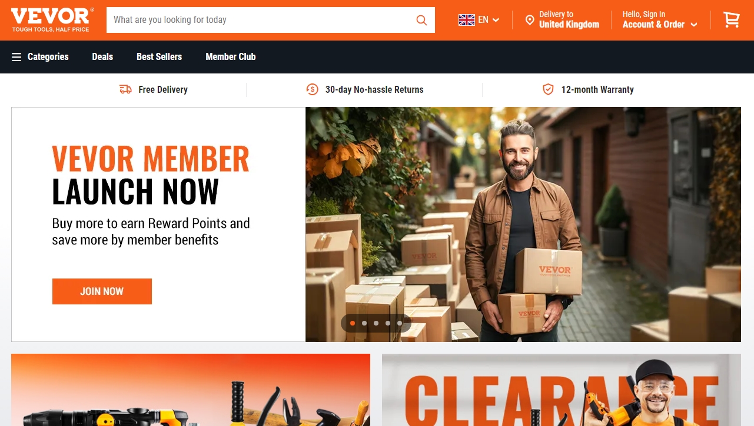Click the JOIN NOW button
The image size is (754, 426).
click(102, 291)
